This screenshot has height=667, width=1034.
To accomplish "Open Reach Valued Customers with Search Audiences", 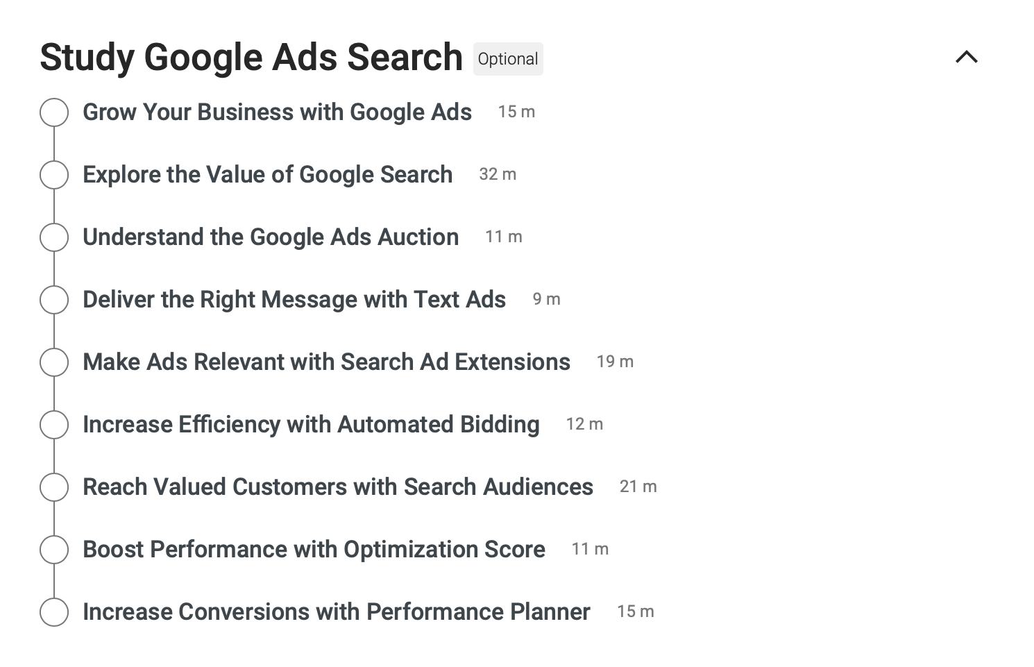I will click(x=338, y=487).
